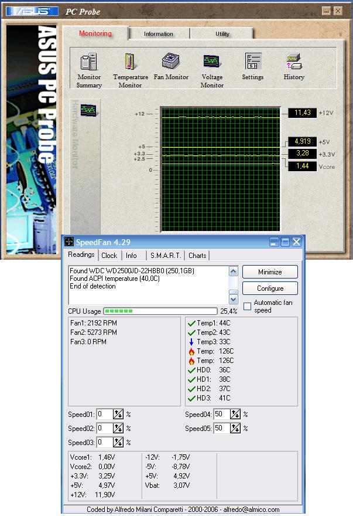Screen dimensions: 353x516
Task: Click the CPU Usage progress bar
Action: point(160,311)
